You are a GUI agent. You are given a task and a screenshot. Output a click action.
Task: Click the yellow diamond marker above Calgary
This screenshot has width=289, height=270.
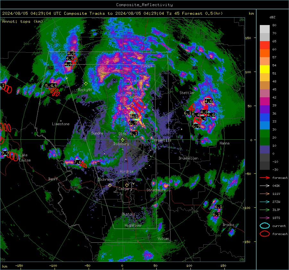[x=127, y=185]
